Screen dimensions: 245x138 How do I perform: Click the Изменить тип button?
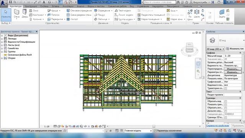point(235,49)
